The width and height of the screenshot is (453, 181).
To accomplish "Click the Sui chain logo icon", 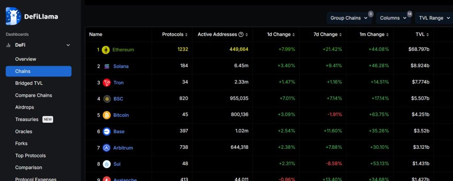I will [106, 164].
